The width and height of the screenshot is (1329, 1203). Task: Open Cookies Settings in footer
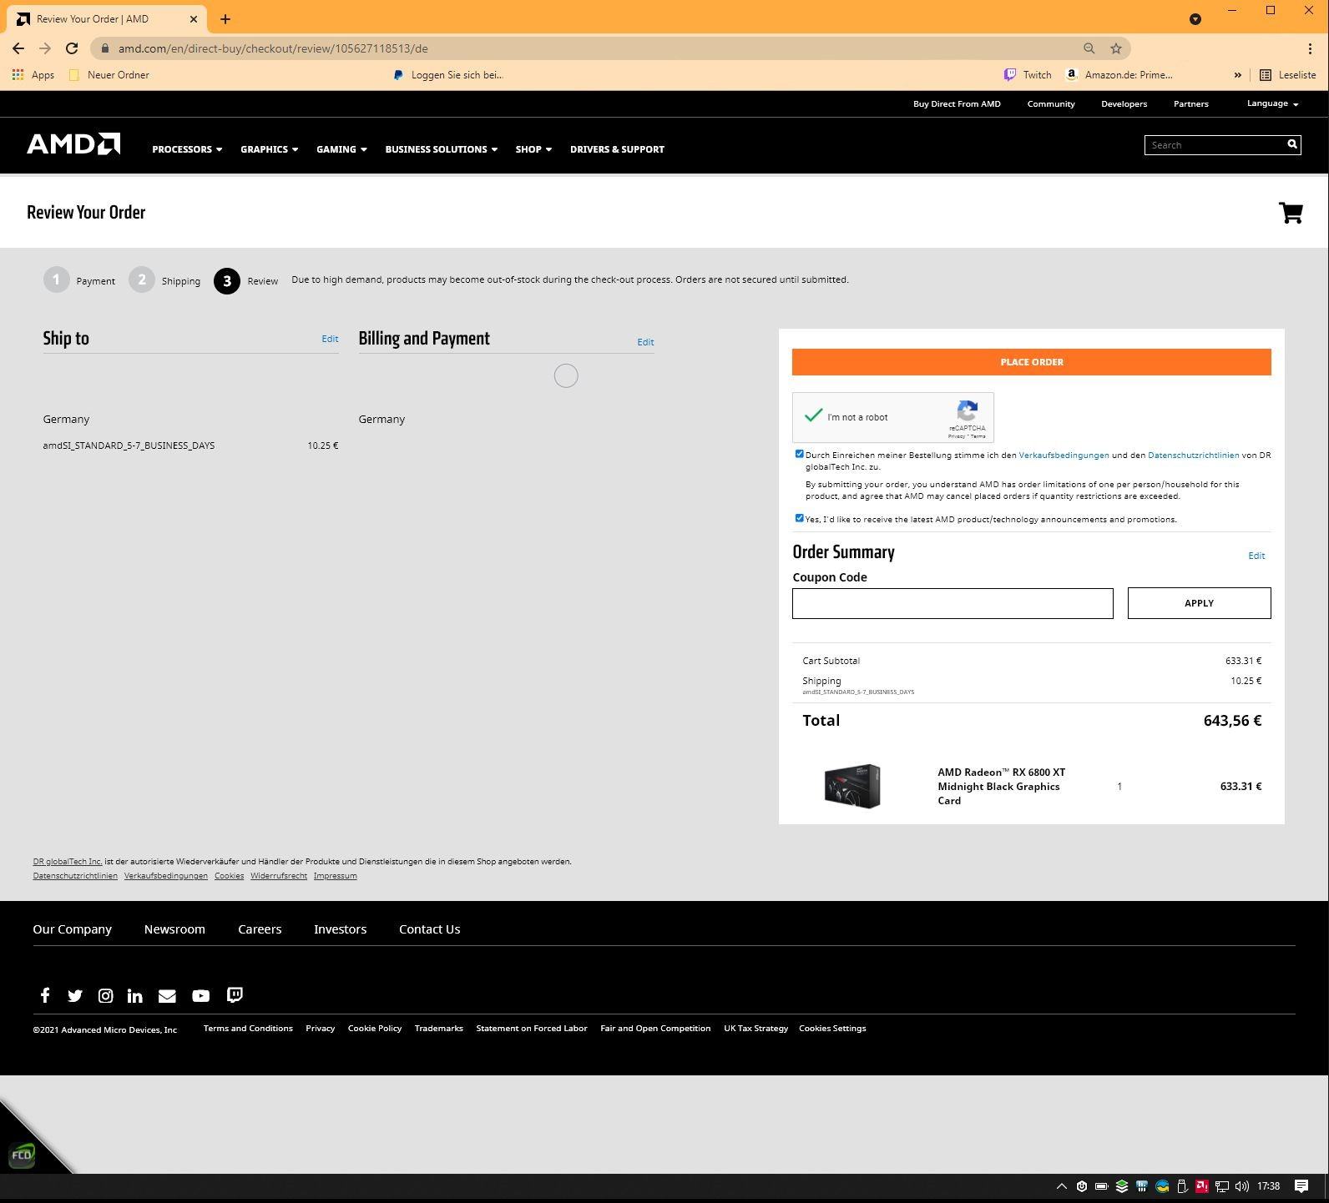[x=832, y=1029]
